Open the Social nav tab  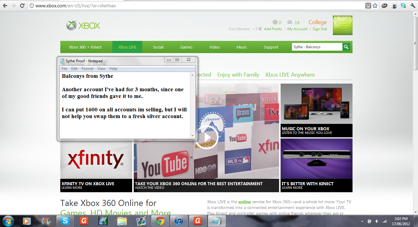coord(158,47)
